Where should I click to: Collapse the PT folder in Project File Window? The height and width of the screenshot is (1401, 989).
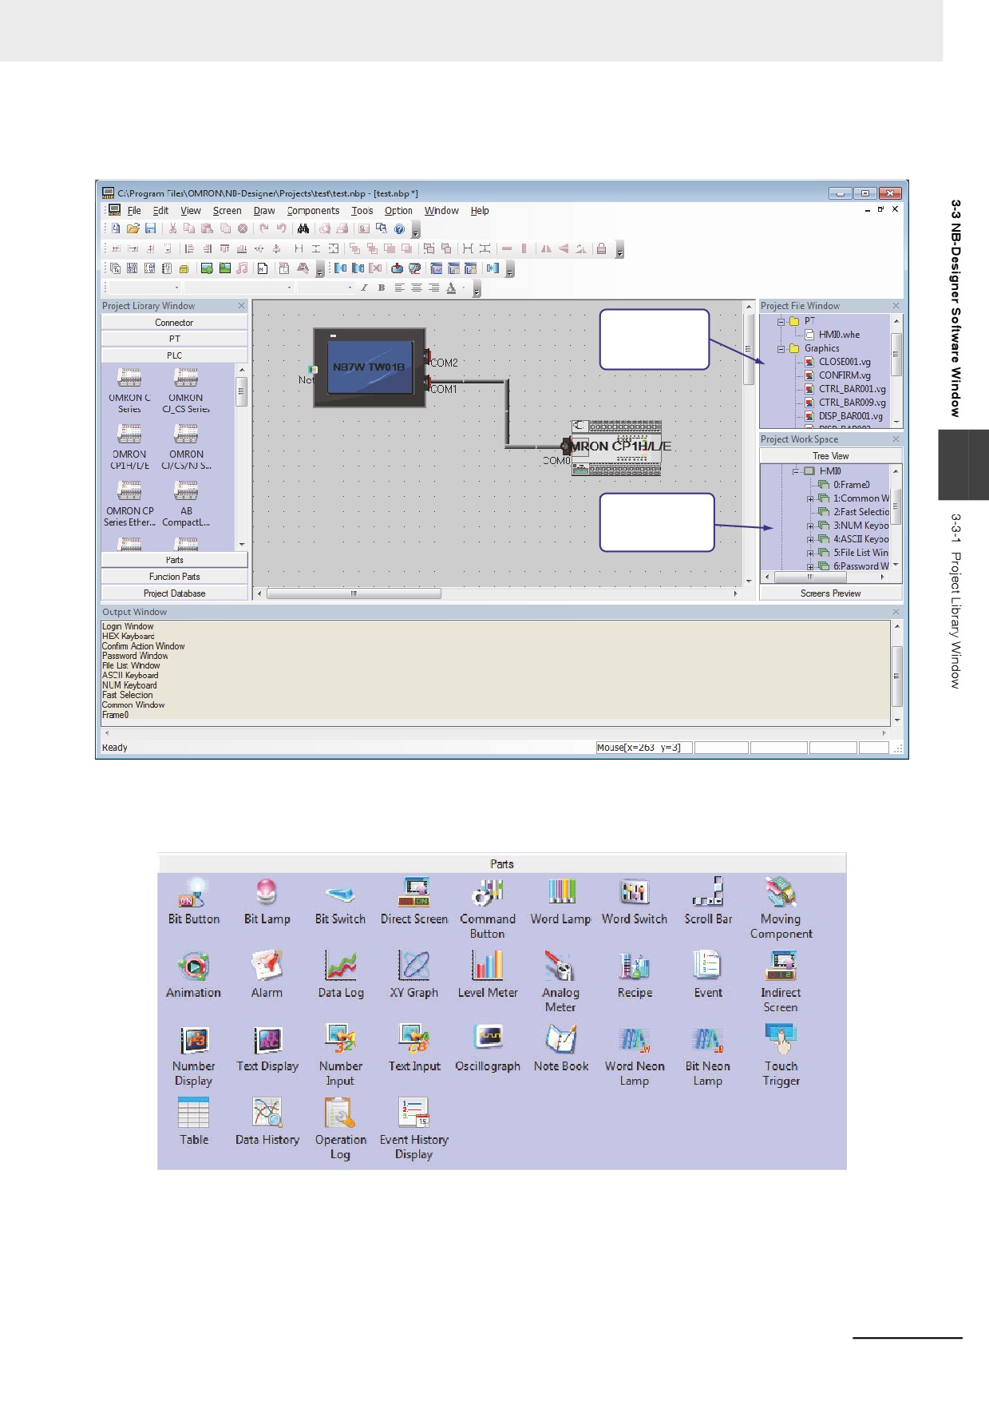pyautogui.click(x=781, y=321)
